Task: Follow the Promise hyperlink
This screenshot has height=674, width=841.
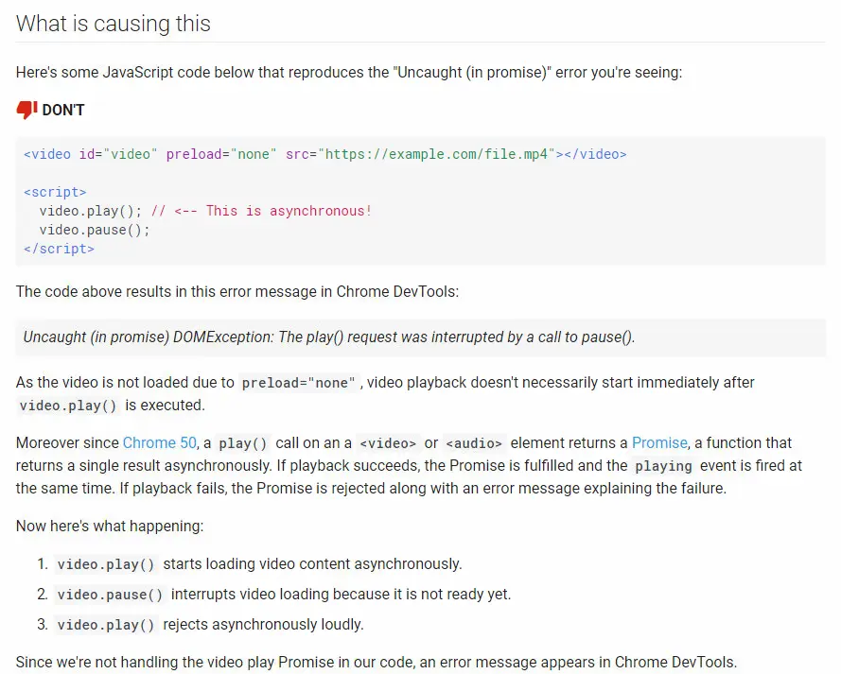Action: coord(659,442)
